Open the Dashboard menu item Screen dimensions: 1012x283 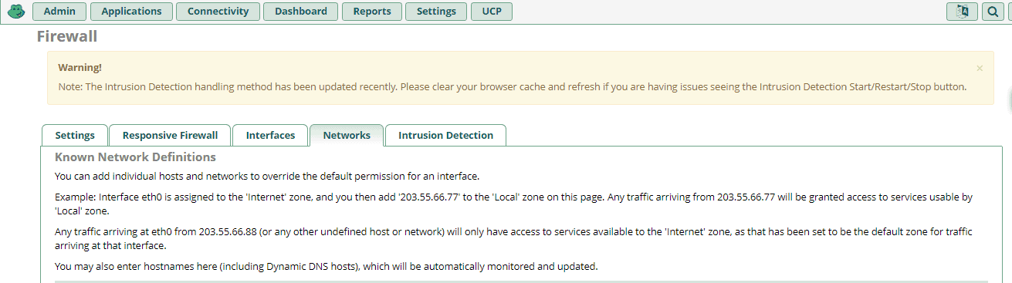(300, 12)
